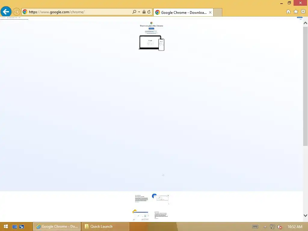Restore down the Internet Explorer window

coord(289,3)
